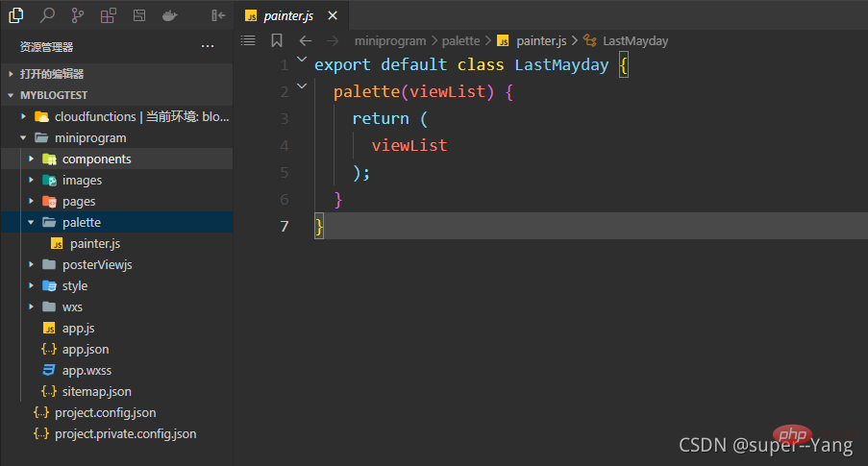The height and width of the screenshot is (466, 868).
Task: Open project.config.json file
Action: coord(105,412)
